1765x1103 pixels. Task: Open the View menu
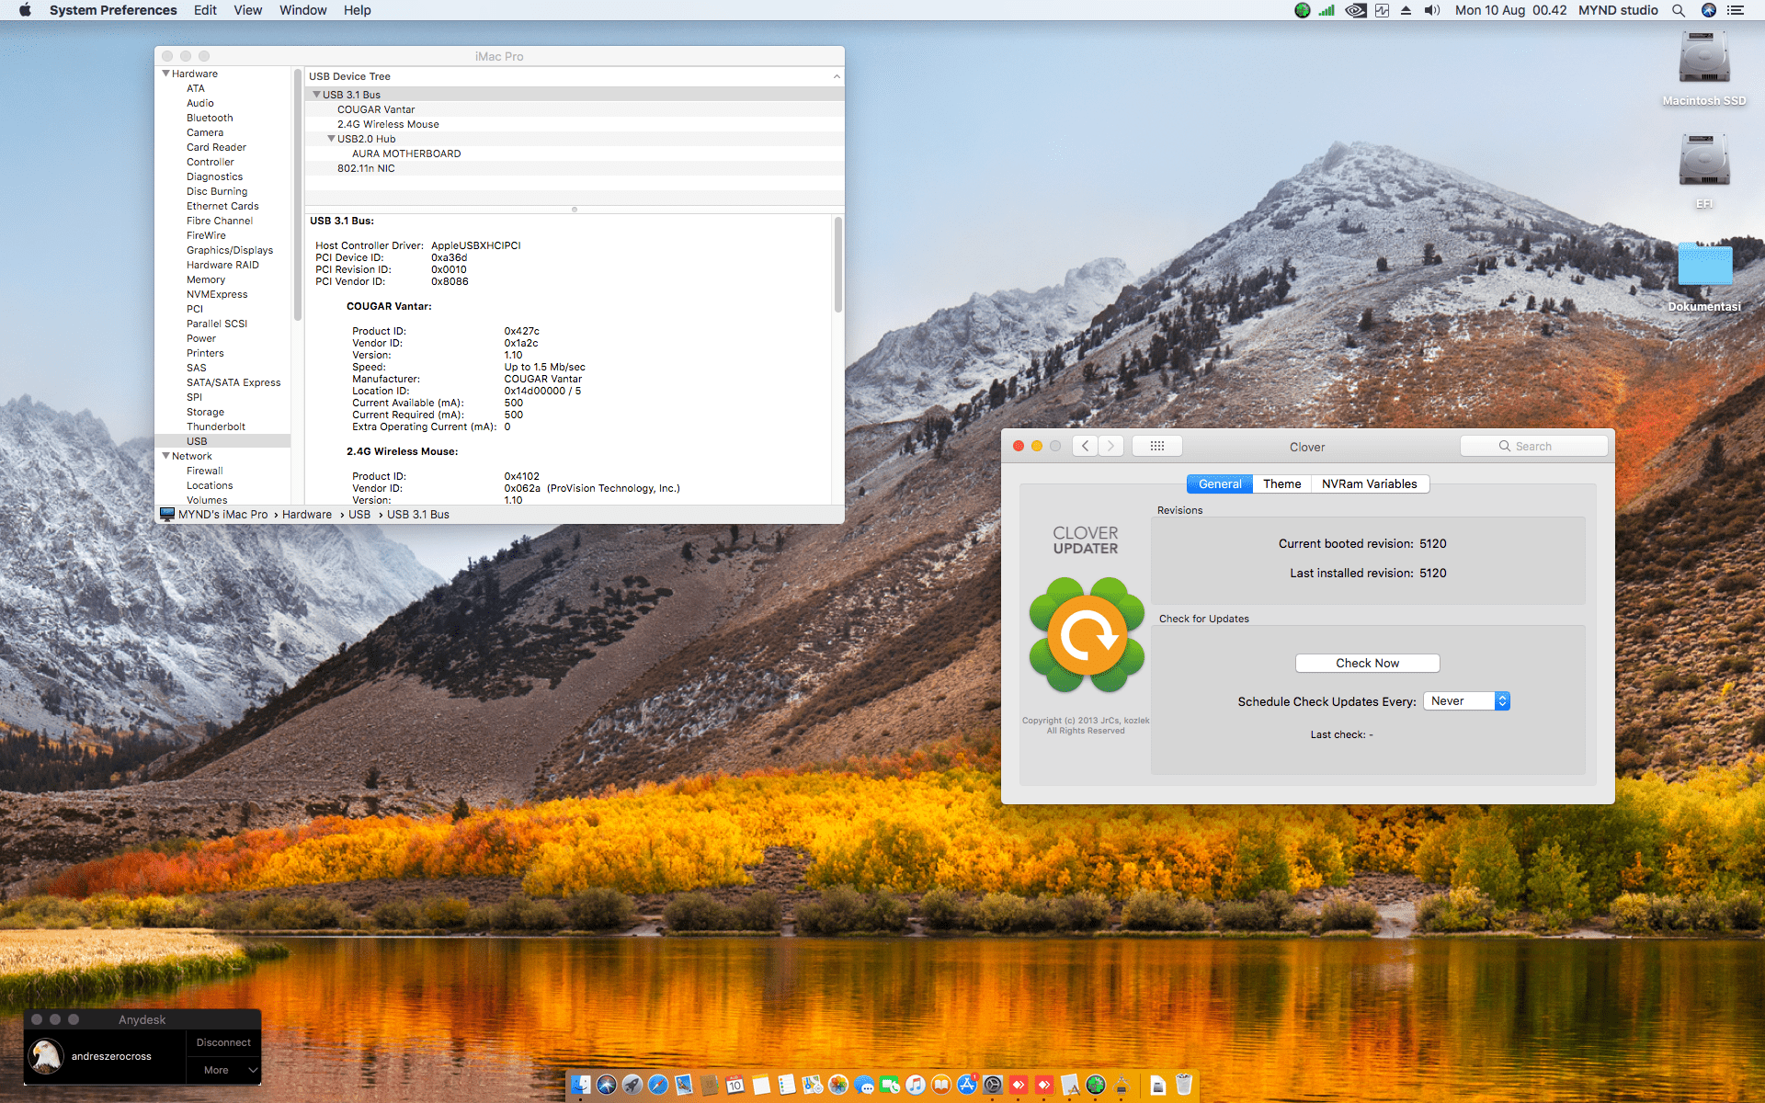[x=248, y=10]
